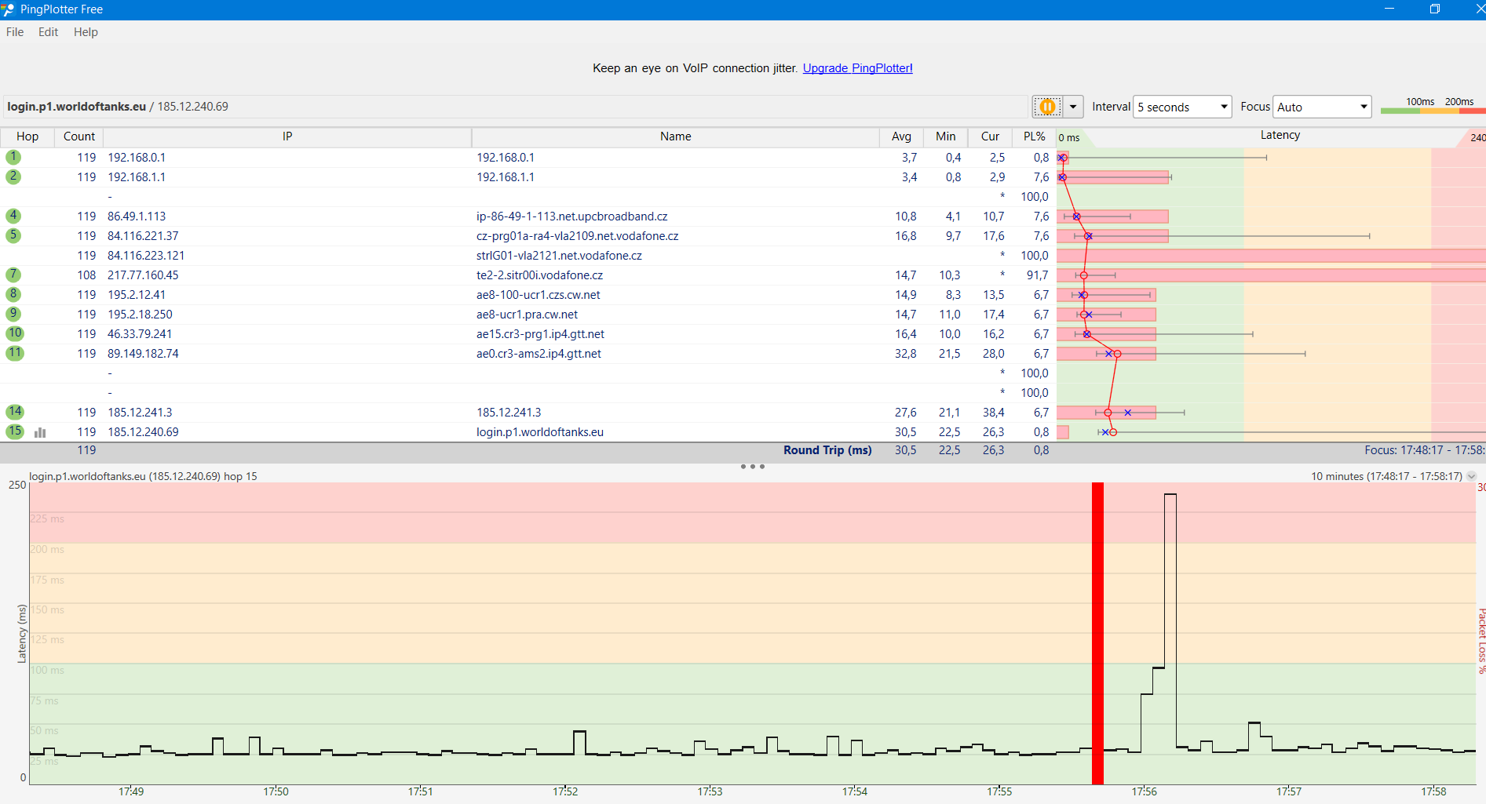Screen dimensions: 1486x804
Task: Select IP cell 89.149.182.74
Action: [143, 354]
